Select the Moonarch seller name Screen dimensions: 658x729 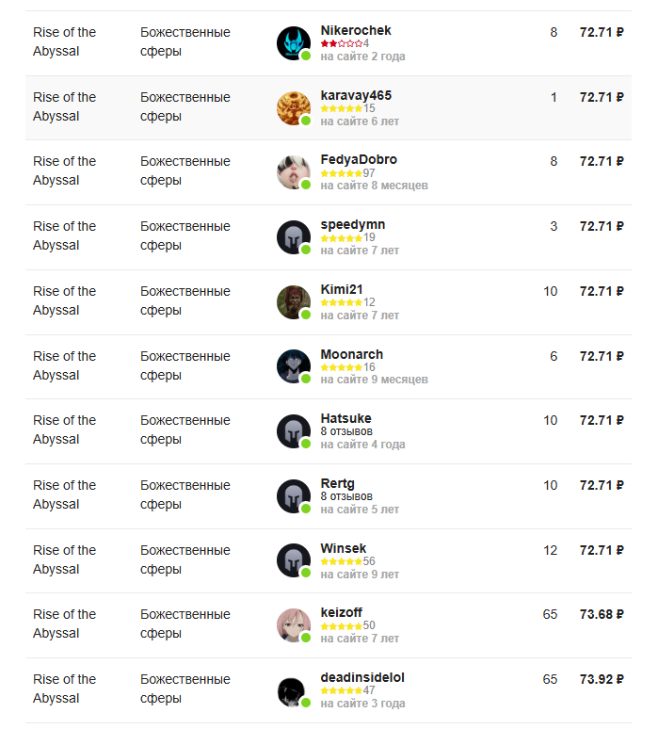click(x=352, y=354)
